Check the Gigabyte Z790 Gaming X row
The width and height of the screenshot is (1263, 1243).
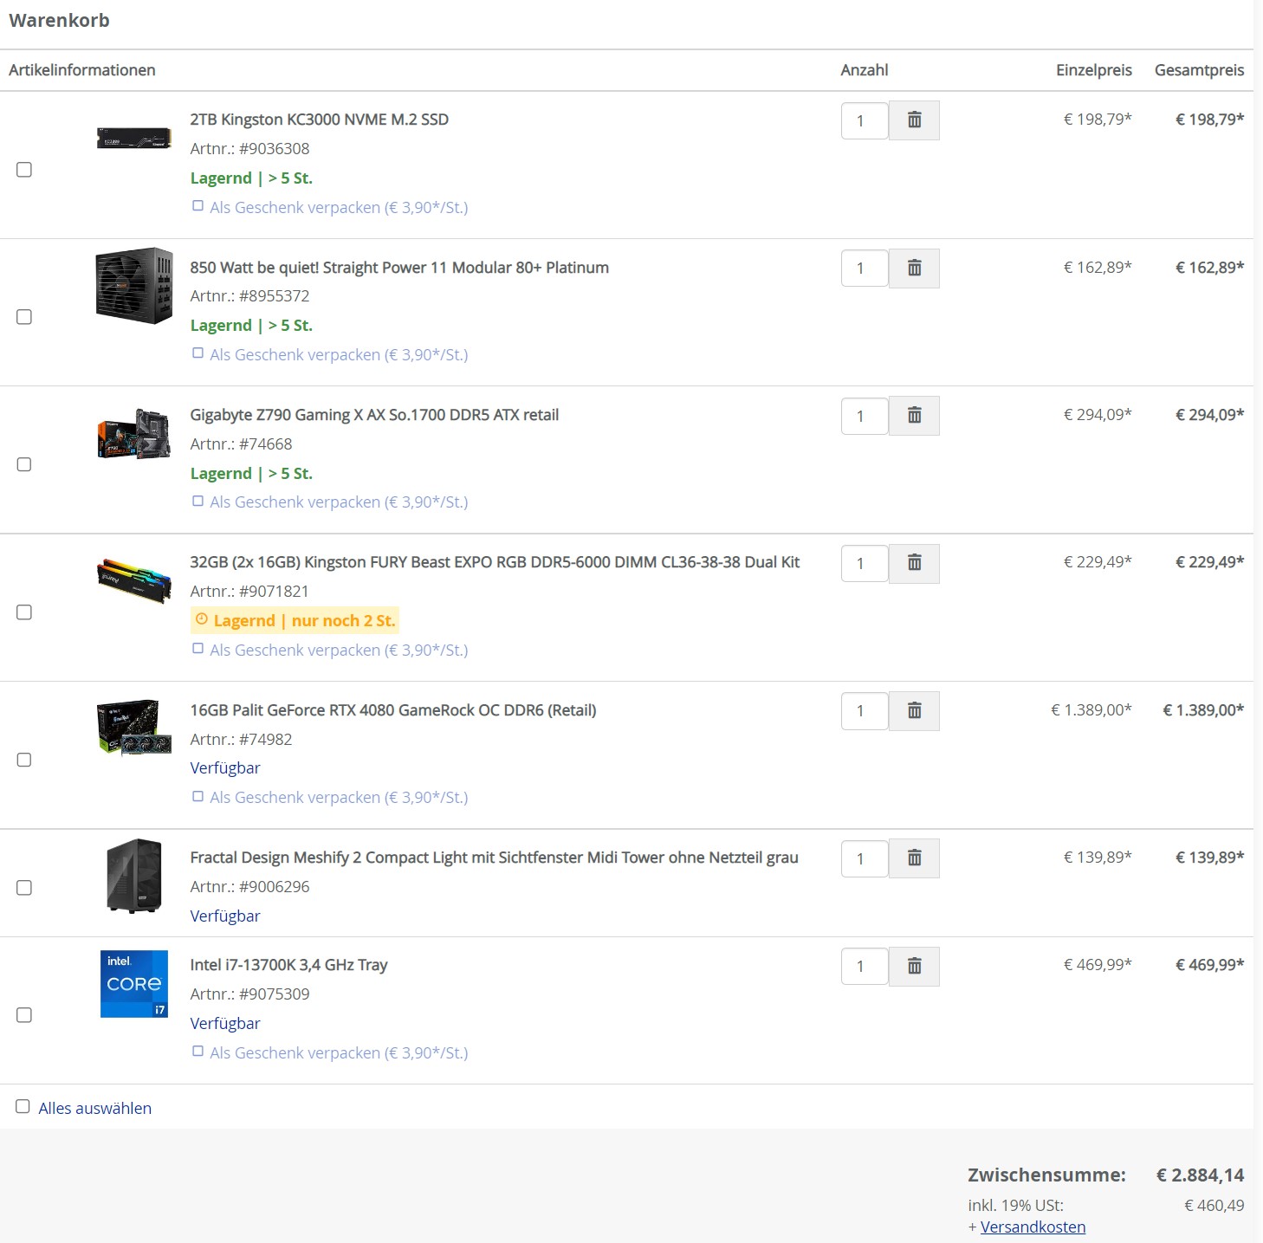tap(24, 464)
